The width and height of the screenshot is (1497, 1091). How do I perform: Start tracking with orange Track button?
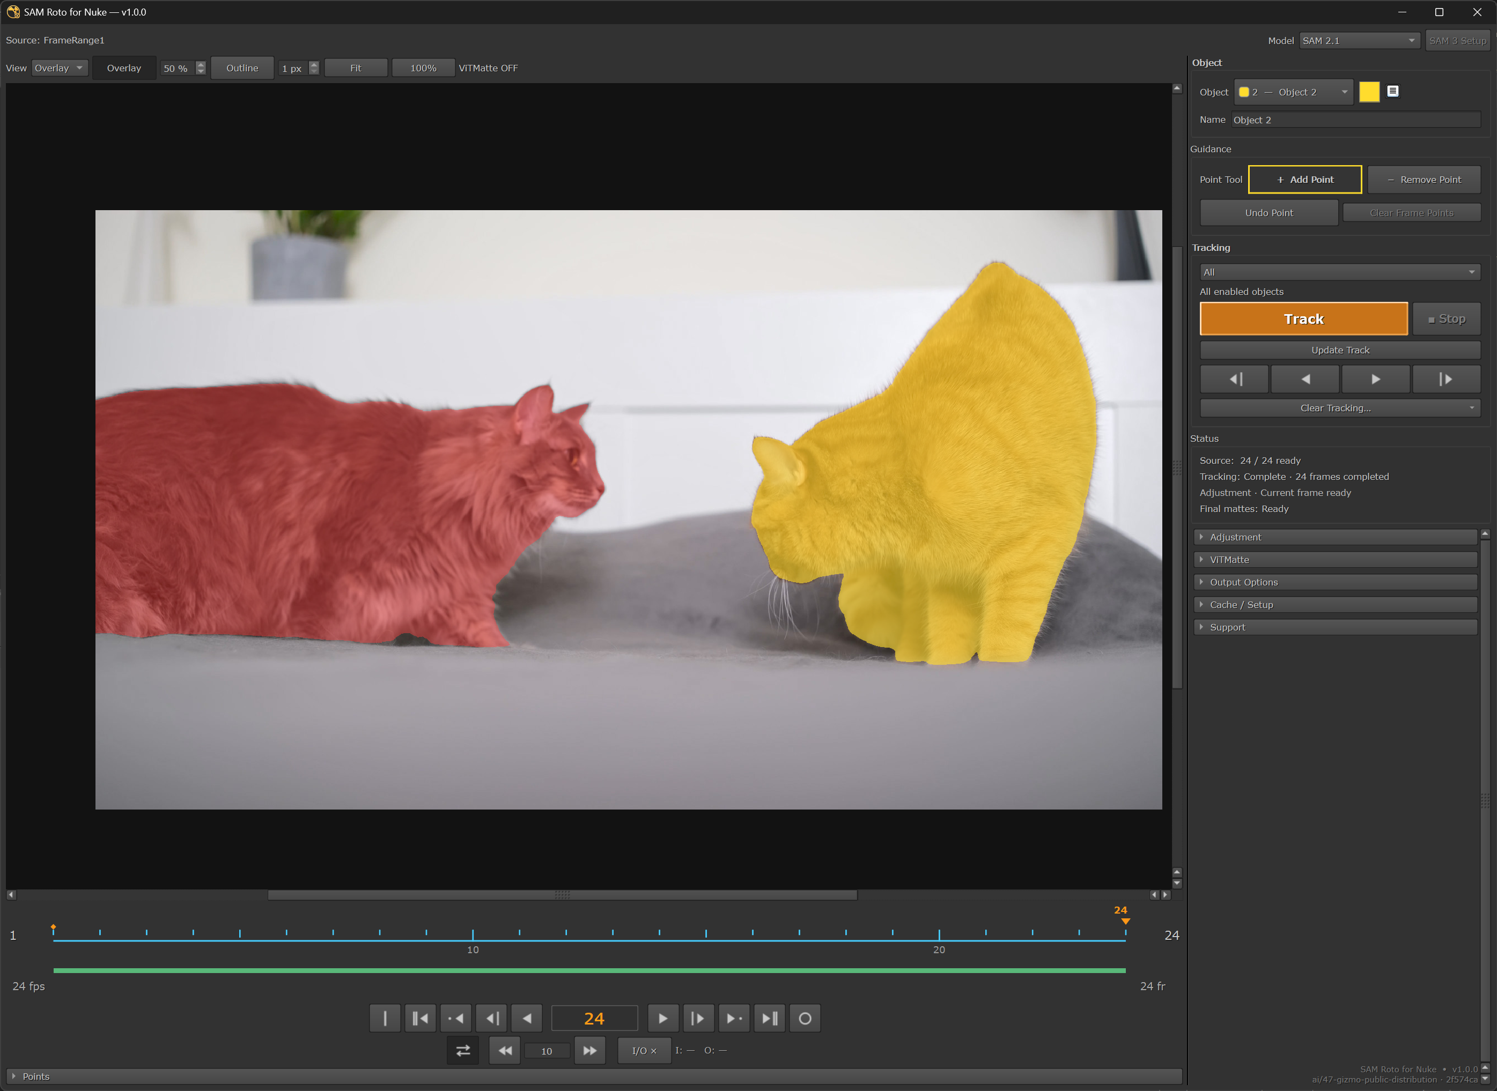(x=1303, y=319)
